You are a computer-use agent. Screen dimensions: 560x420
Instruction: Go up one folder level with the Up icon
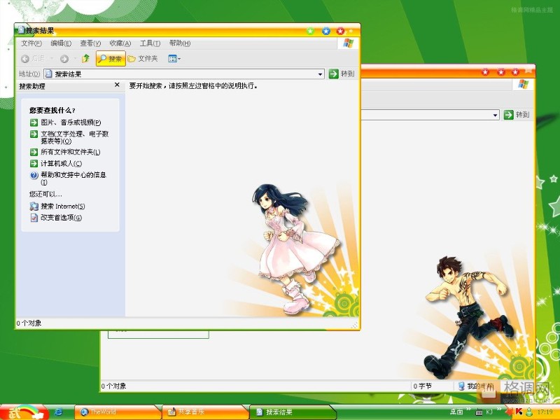point(85,58)
